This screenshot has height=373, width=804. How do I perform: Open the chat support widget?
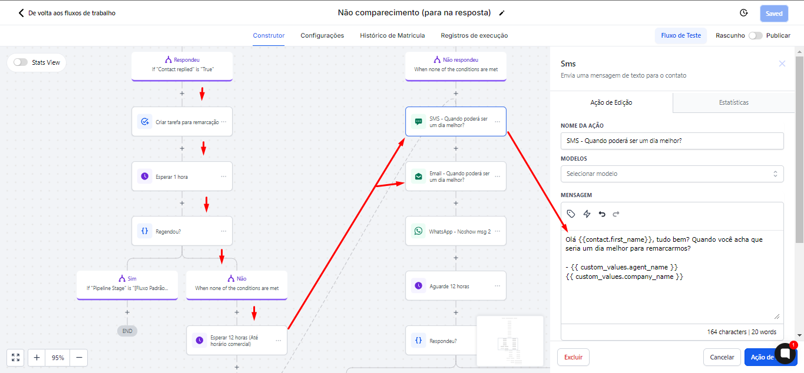[785, 353]
